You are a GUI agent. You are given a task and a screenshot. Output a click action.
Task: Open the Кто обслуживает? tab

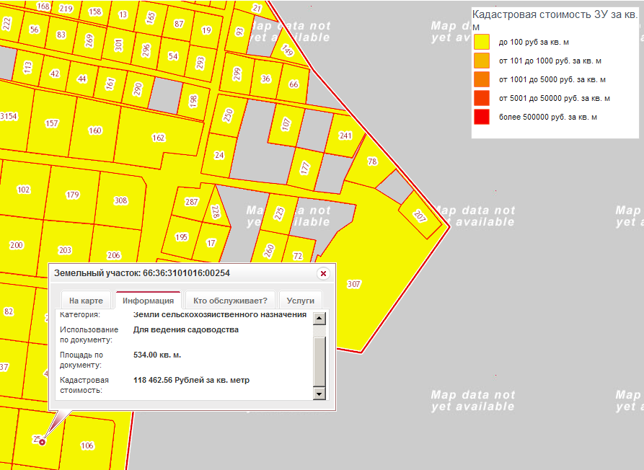(x=230, y=301)
